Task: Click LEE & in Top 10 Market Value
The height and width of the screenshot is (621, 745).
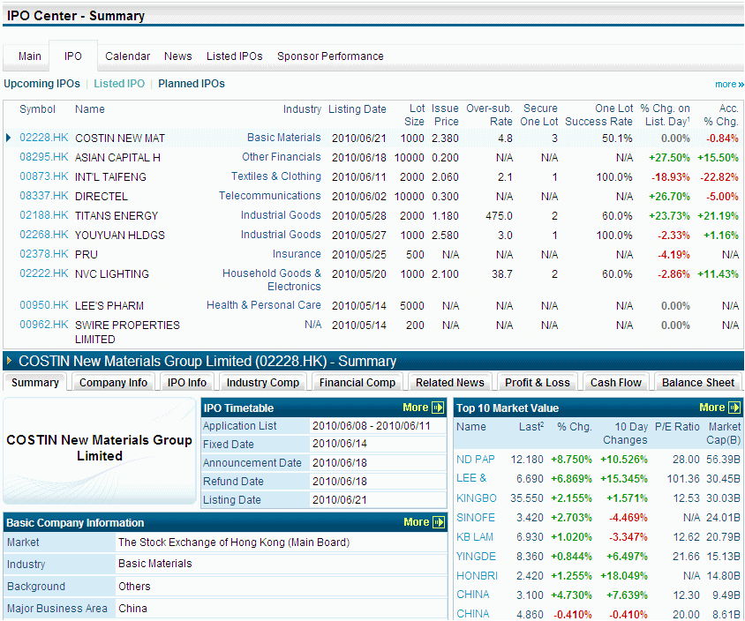Action: 470,479
